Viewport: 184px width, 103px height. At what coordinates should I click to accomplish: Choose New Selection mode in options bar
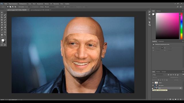point(8,7)
